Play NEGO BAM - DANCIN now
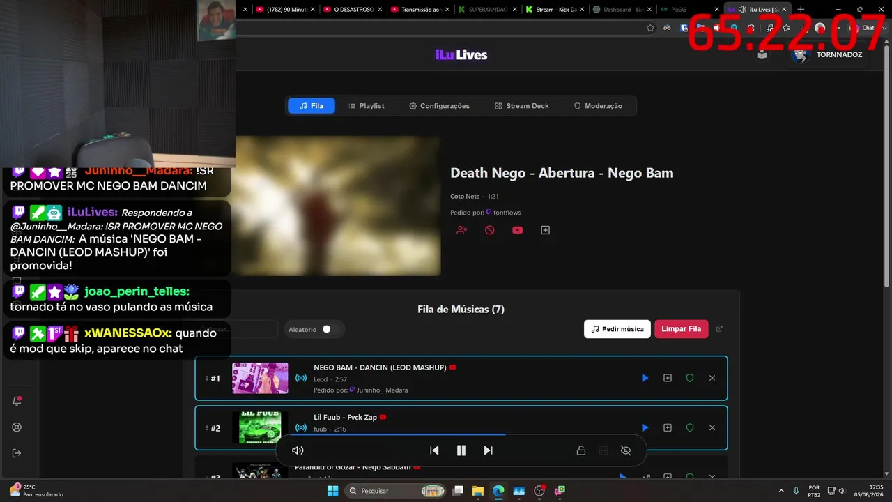 click(645, 378)
